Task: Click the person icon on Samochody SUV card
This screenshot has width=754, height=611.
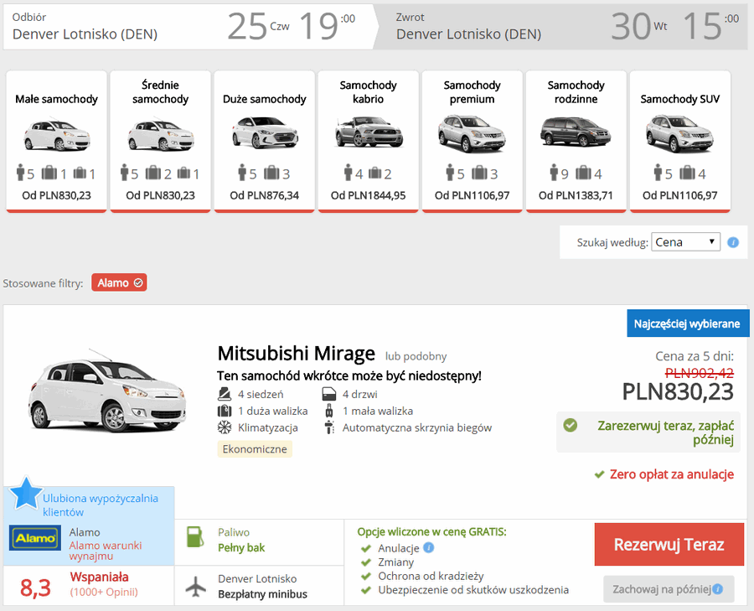Action: pyautogui.click(x=658, y=172)
